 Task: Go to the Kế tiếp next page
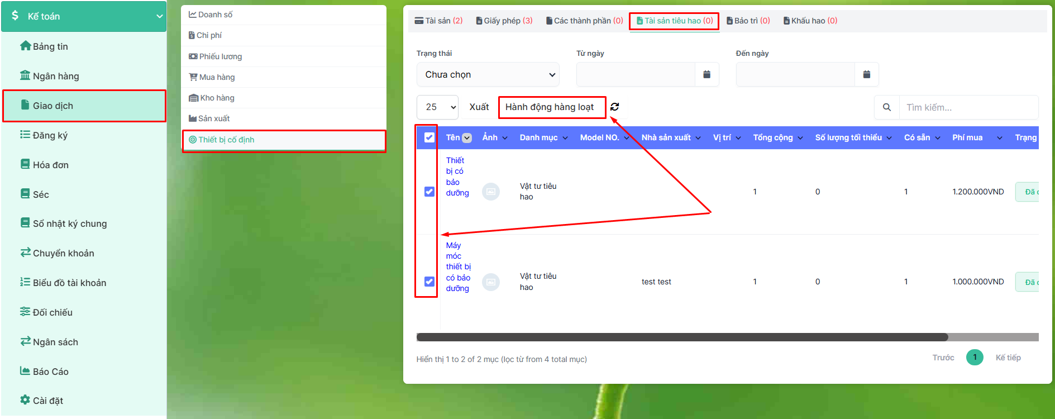click(x=1008, y=358)
